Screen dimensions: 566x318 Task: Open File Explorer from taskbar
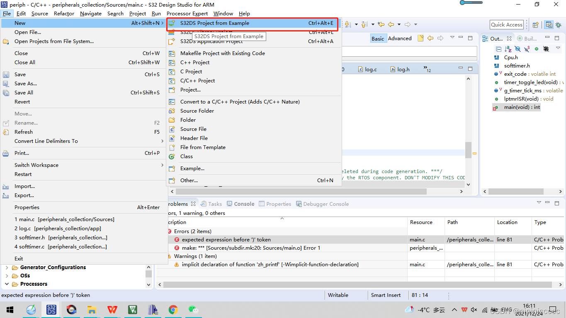pyautogui.click(x=92, y=309)
